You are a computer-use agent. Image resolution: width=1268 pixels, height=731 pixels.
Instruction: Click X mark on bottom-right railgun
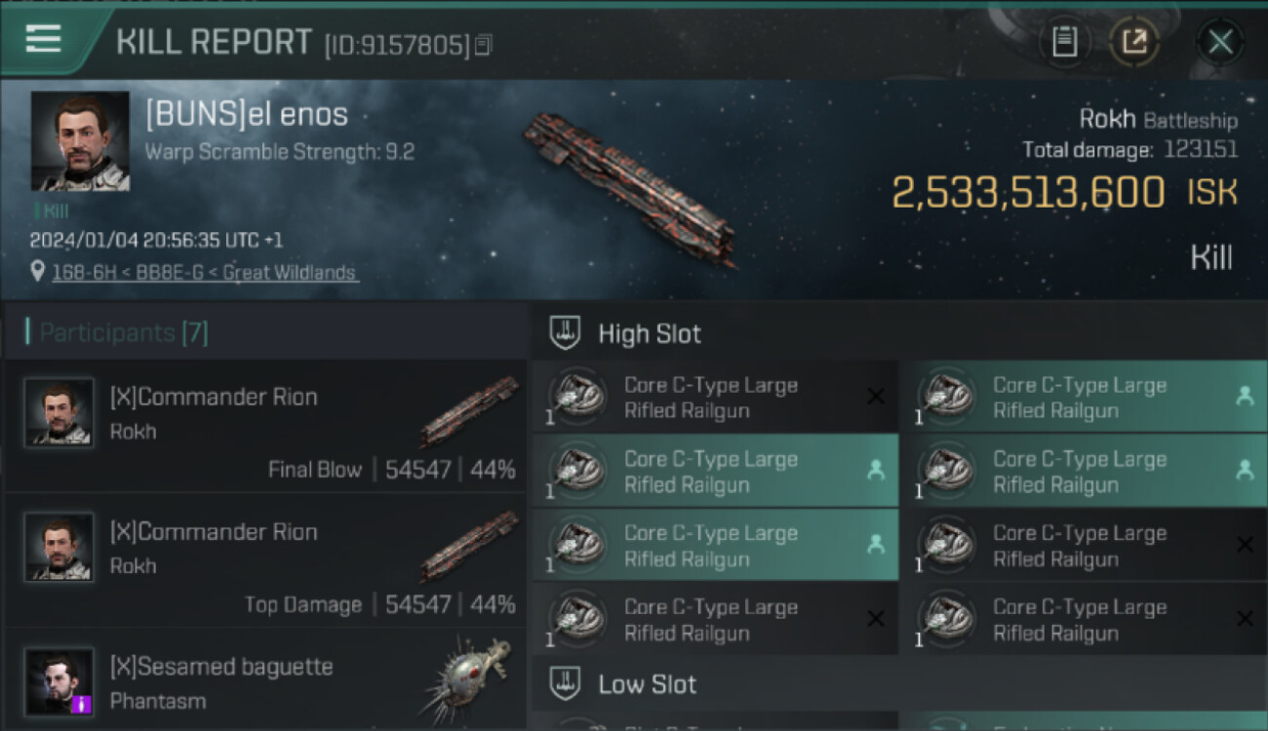click(1244, 619)
